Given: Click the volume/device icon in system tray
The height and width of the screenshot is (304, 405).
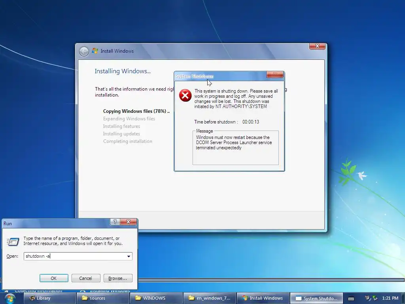Looking at the screenshot, I should click(x=375, y=298).
